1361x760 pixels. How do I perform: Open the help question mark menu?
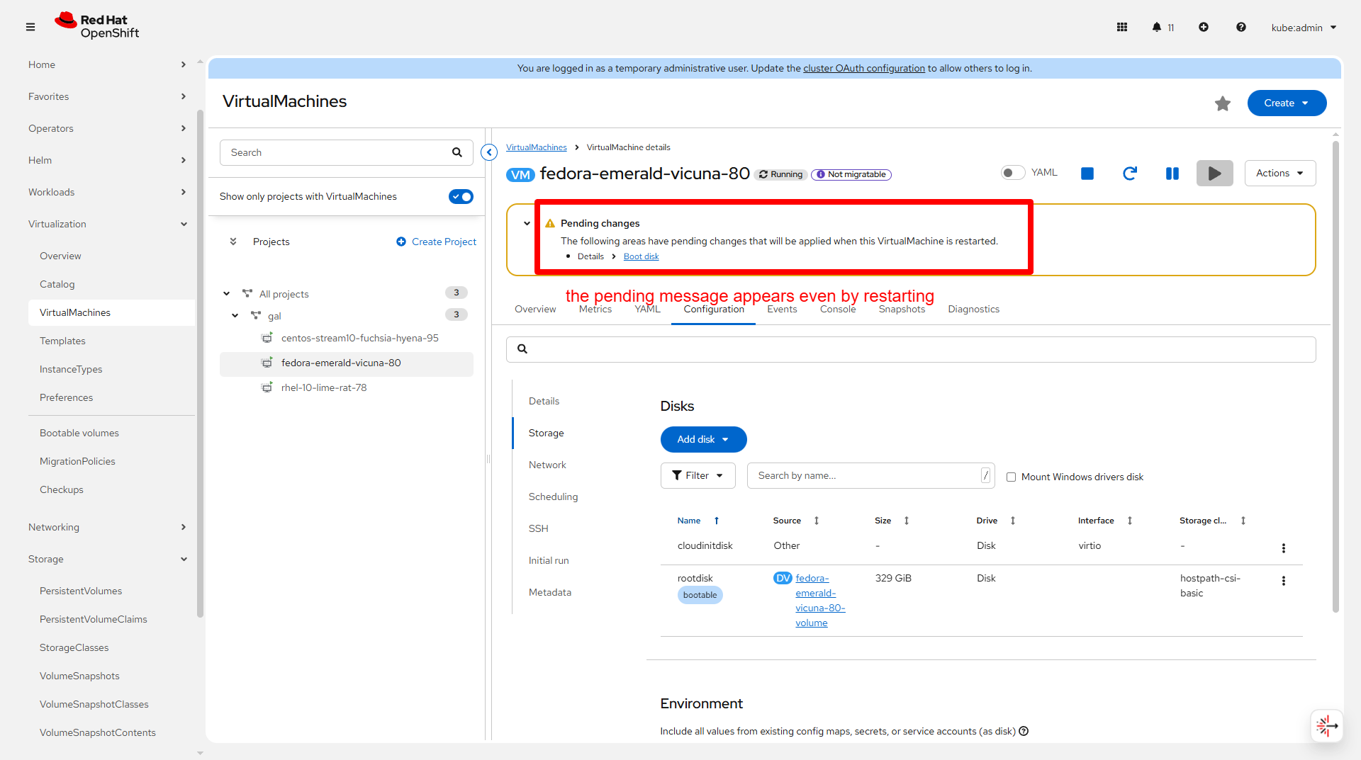point(1241,27)
